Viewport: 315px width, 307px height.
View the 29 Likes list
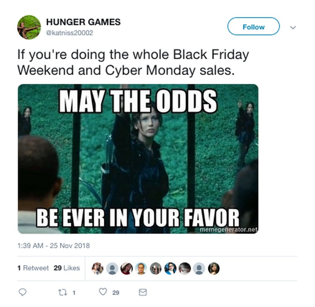click(x=67, y=268)
